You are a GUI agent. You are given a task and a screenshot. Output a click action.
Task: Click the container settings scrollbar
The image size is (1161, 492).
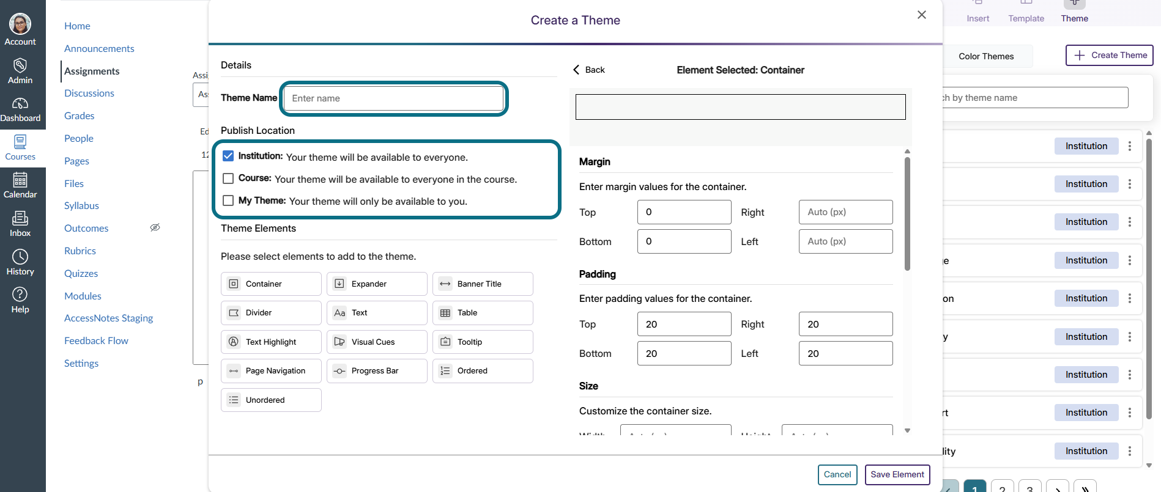pyautogui.click(x=907, y=214)
